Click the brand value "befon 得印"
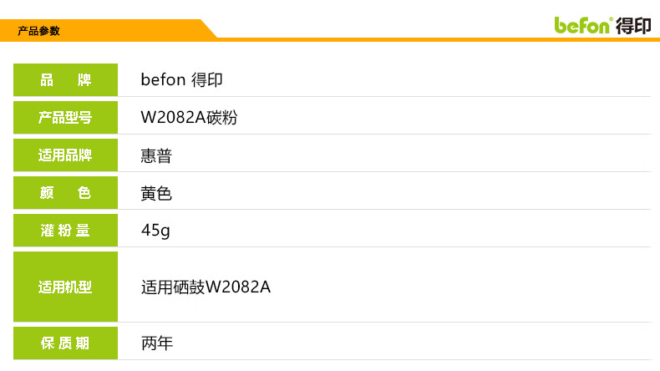The image size is (660, 371). point(181,80)
